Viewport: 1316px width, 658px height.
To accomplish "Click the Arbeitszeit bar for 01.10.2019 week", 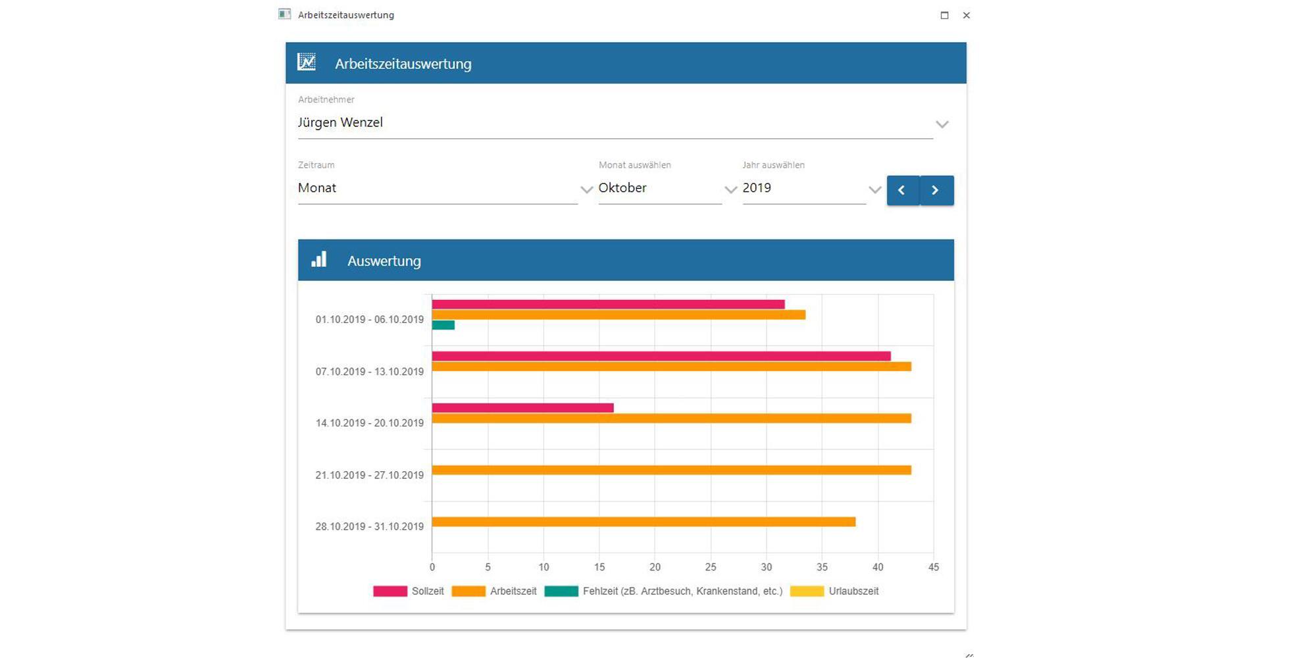I will 619,315.
